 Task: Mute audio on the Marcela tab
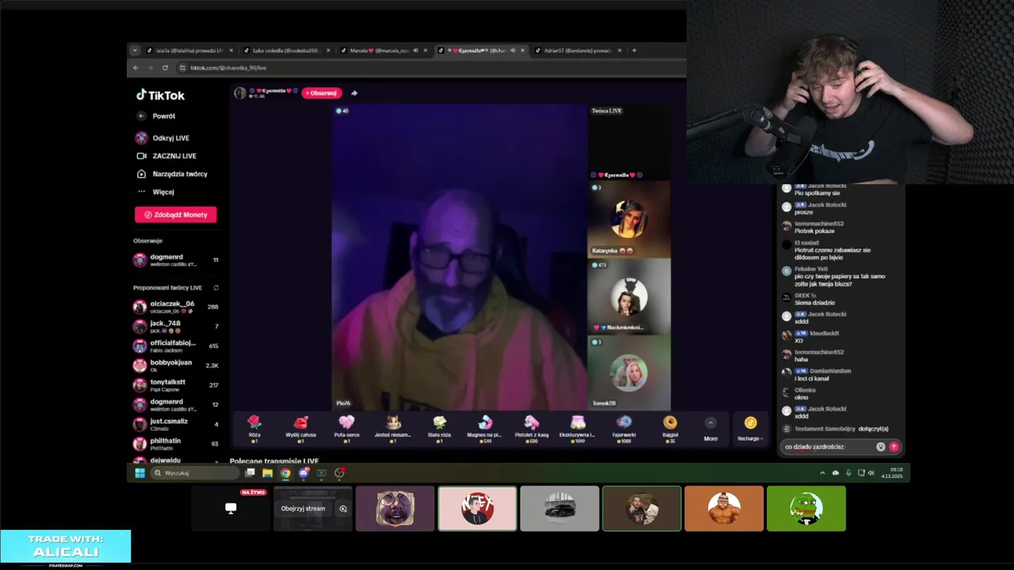point(415,51)
